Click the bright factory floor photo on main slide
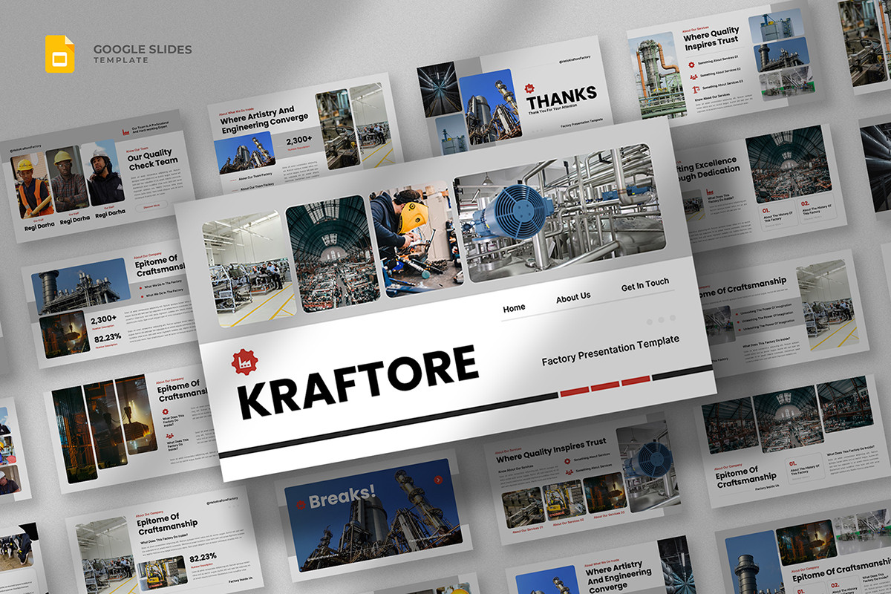 (x=249, y=270)
